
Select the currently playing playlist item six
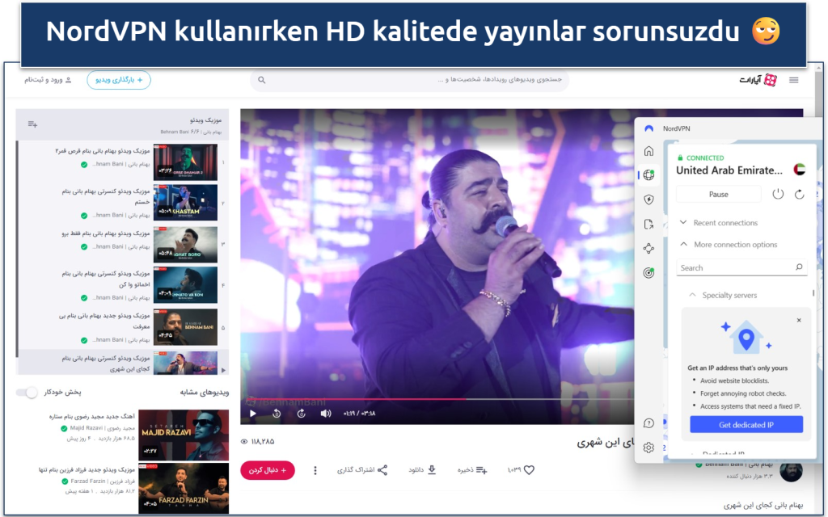123,363
